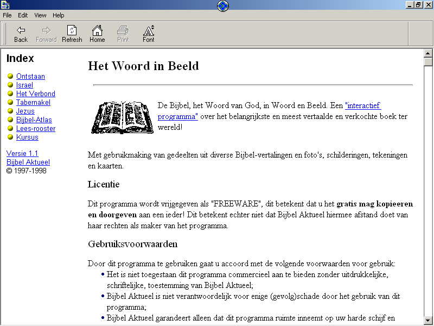Click the application icon in the title bar
The width and height of the screenshot is (434, 326).
coord(5,4)
